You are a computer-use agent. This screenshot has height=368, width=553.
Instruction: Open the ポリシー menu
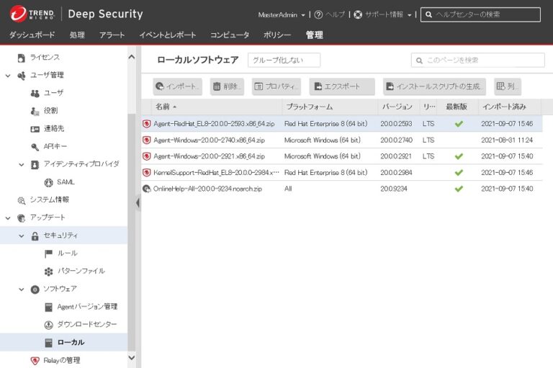click(277, 35)
